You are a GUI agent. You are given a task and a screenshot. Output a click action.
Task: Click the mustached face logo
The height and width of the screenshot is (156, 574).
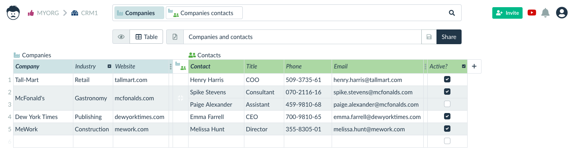pyautogui.click(x=13, y=13)
